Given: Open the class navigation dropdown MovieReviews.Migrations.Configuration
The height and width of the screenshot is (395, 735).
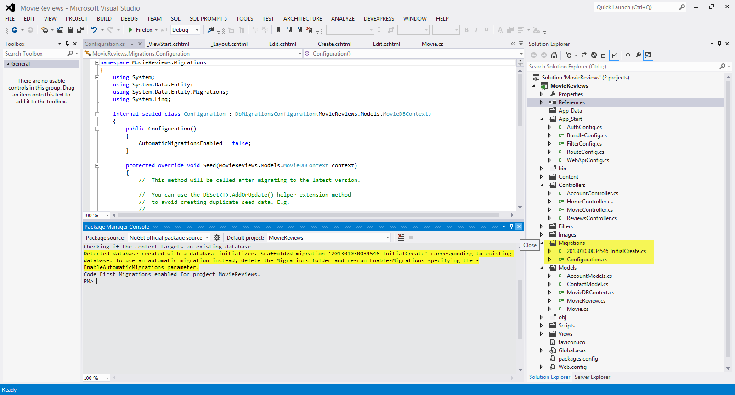Looking at the screenshot, I should [193, 54].
